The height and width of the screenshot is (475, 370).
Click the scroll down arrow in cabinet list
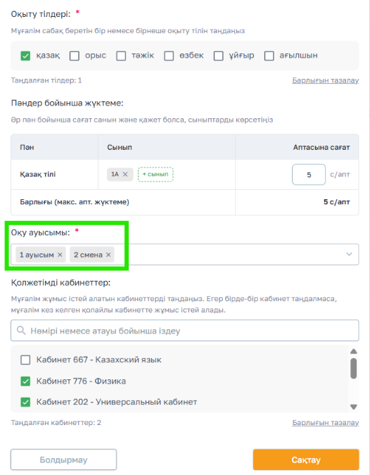tap(353, 407)
